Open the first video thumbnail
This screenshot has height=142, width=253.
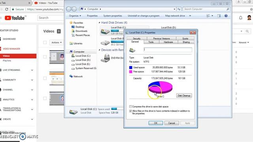pos(57,57)
